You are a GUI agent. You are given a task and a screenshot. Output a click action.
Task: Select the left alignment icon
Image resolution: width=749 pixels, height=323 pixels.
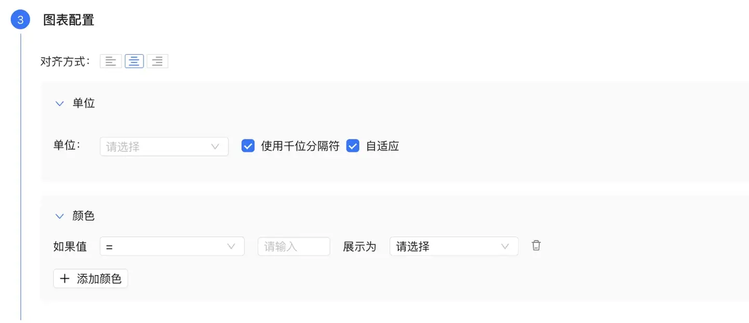click(x=110, y=61)
